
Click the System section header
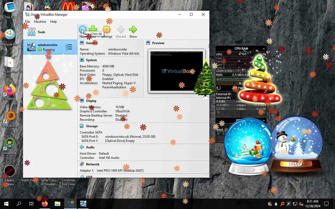[91, 60]
